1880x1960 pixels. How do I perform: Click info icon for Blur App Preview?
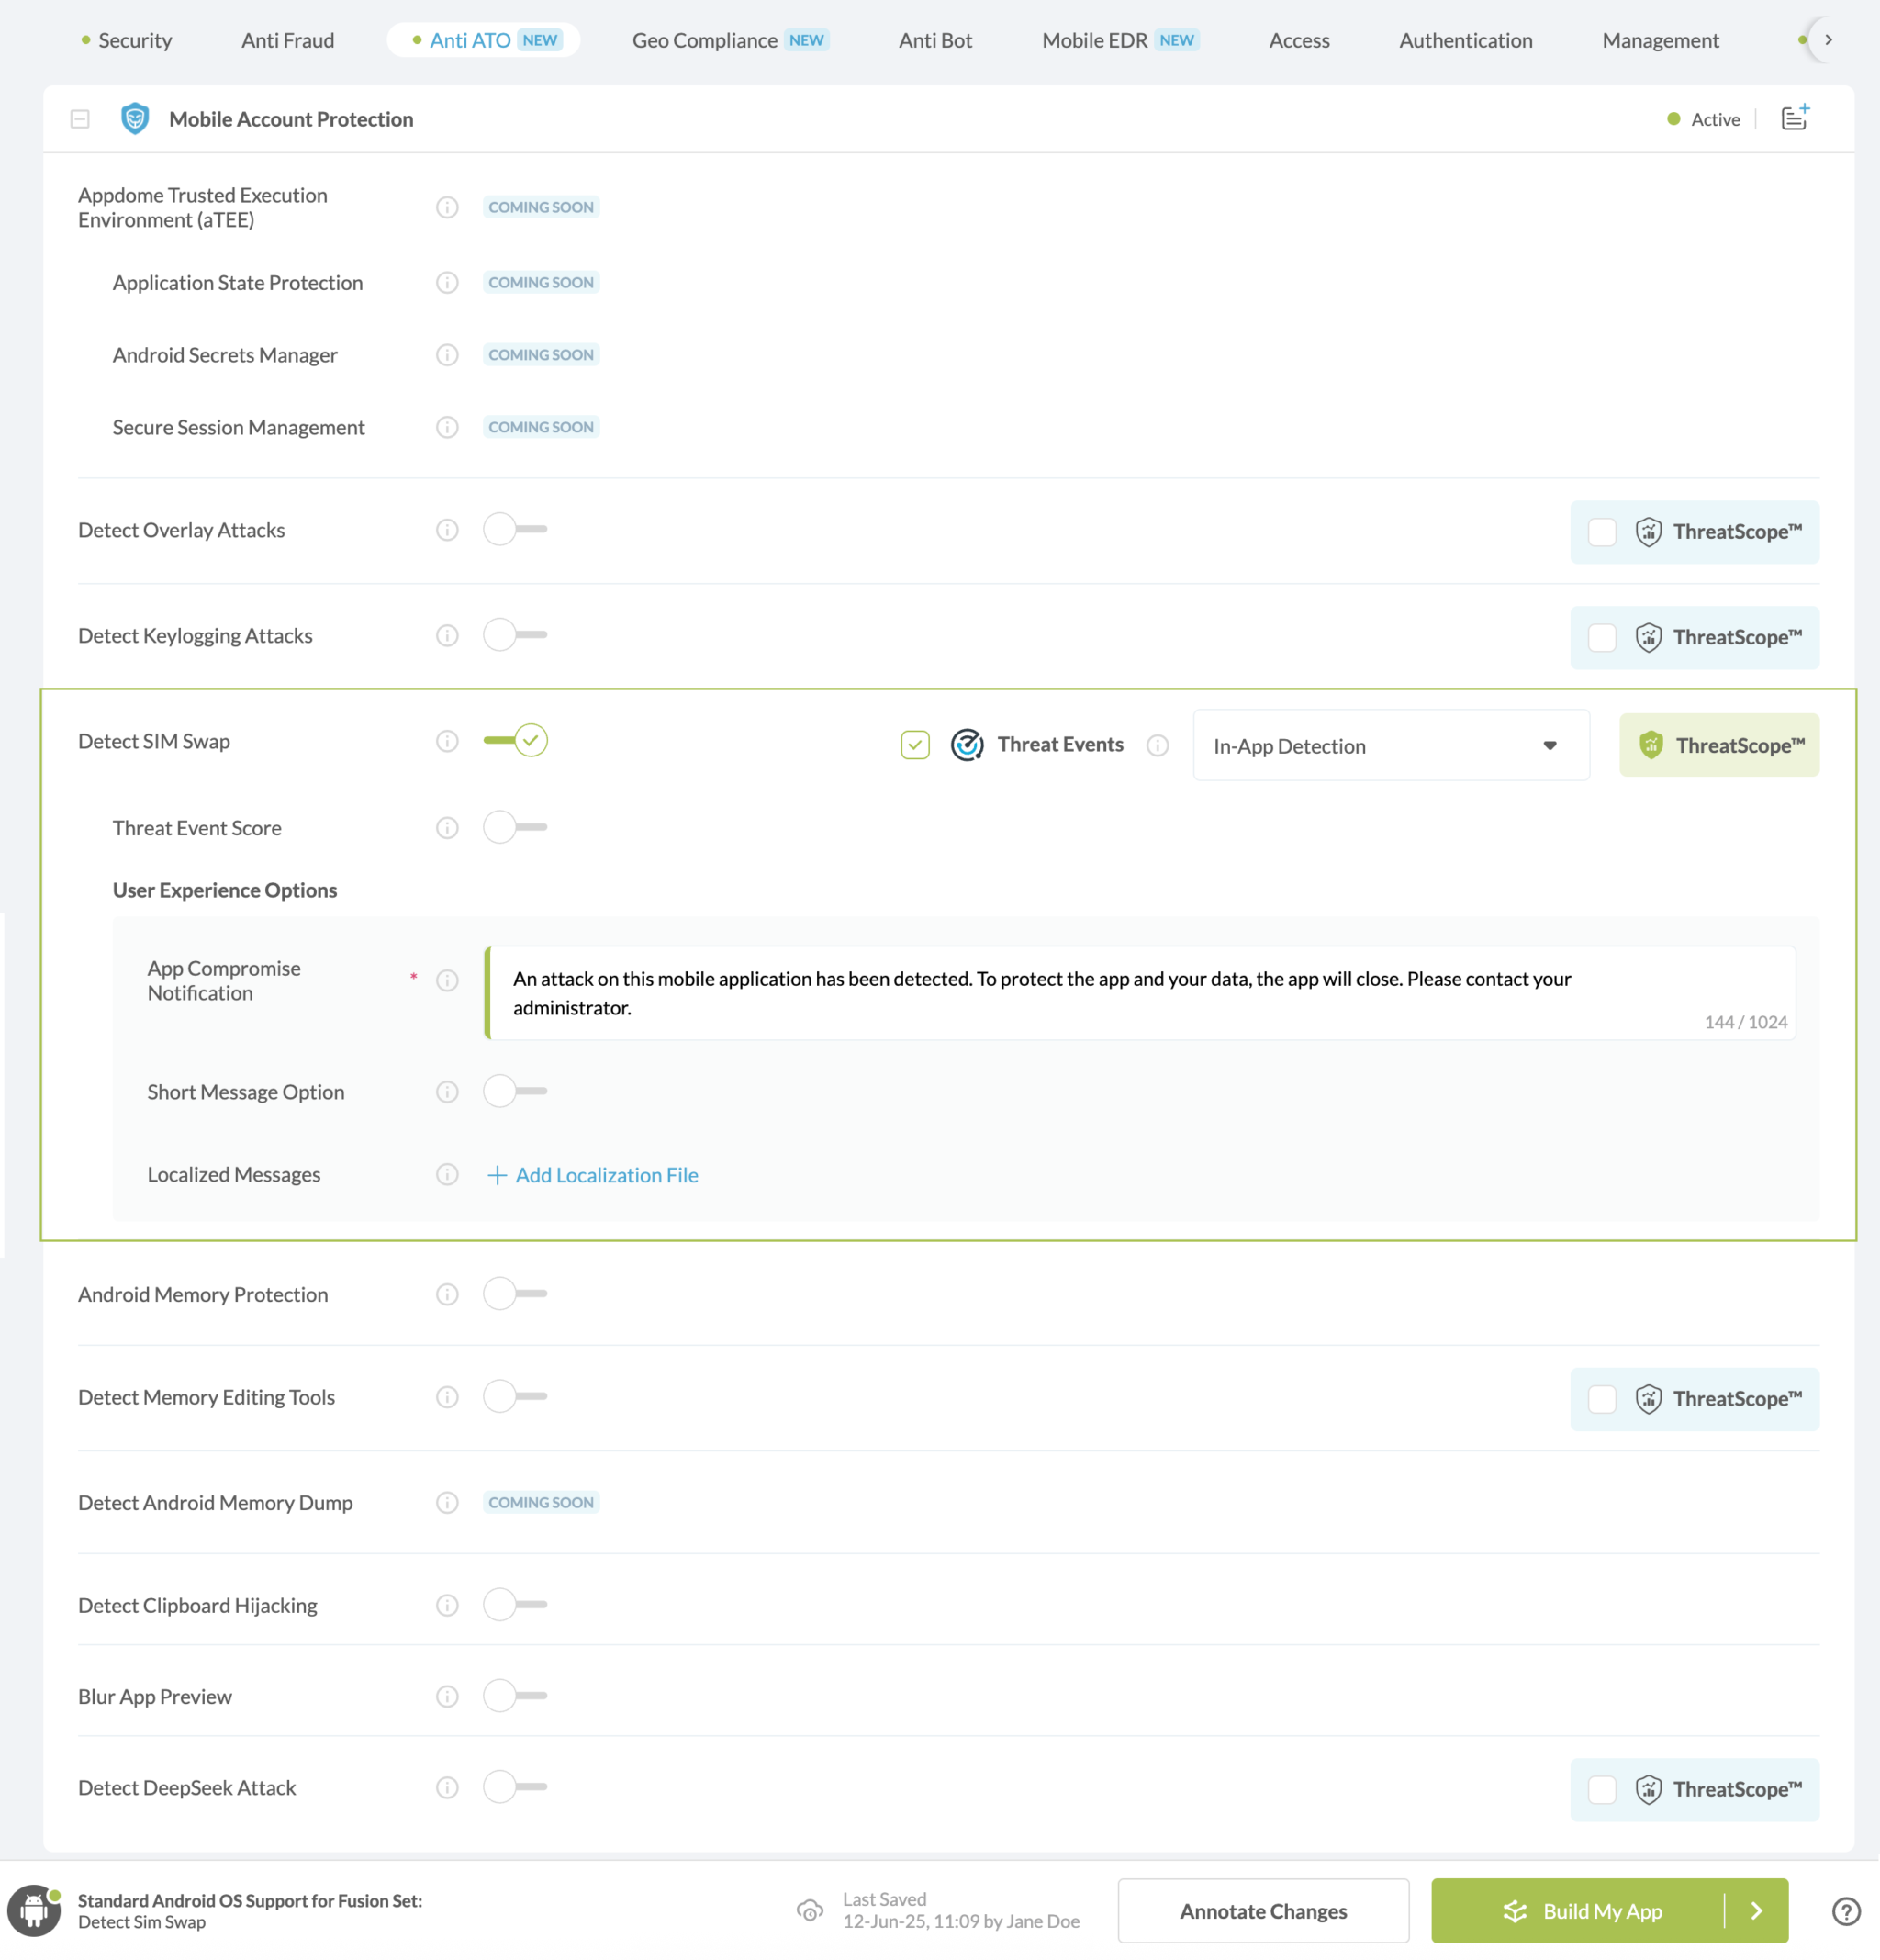coord(447,1696)
